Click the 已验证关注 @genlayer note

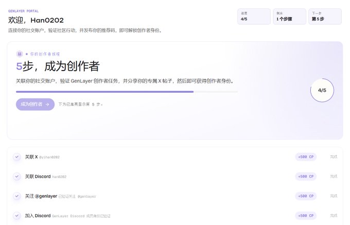77,197
